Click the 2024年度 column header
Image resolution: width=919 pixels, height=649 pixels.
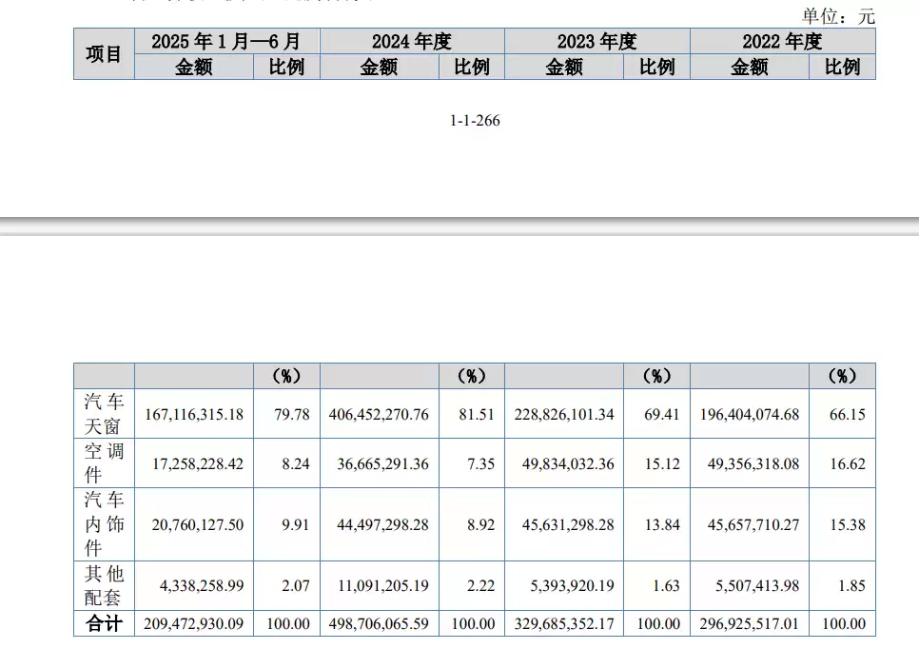[411, 42]
